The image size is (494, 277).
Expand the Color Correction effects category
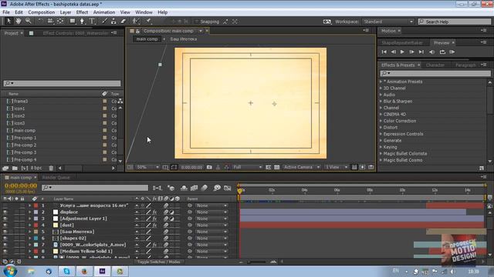click(381, 121)
